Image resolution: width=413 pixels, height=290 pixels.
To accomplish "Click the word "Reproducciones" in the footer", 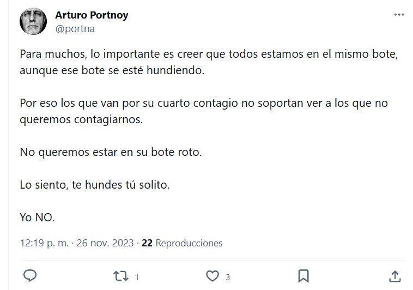I will click(x=189, y=243).
